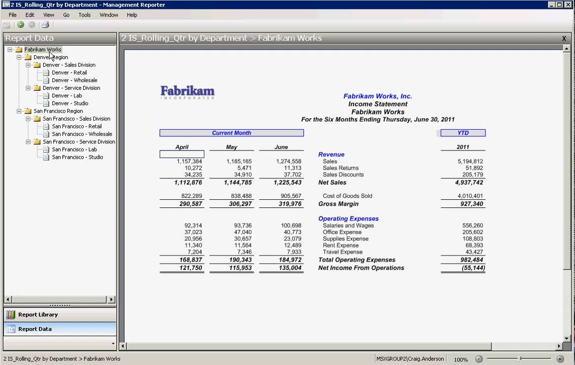Click the application icon in the title bar
Viewport: 575px width, 365px height.
(x=6, y=5)
